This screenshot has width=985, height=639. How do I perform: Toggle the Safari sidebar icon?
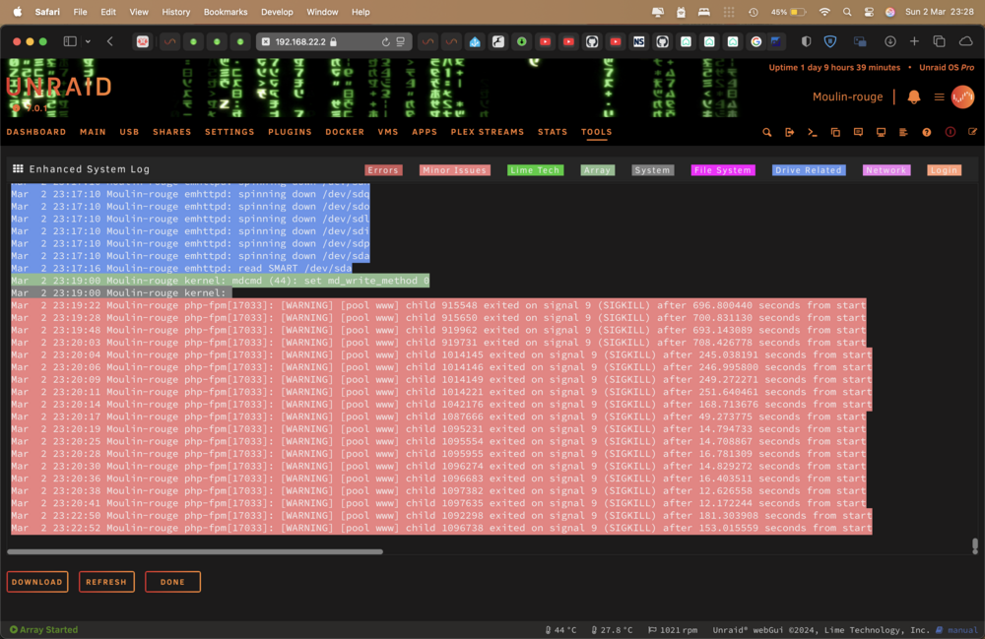70,41
